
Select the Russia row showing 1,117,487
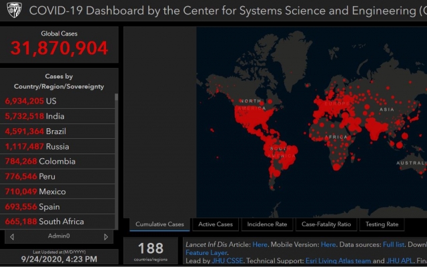click(57, 147)
